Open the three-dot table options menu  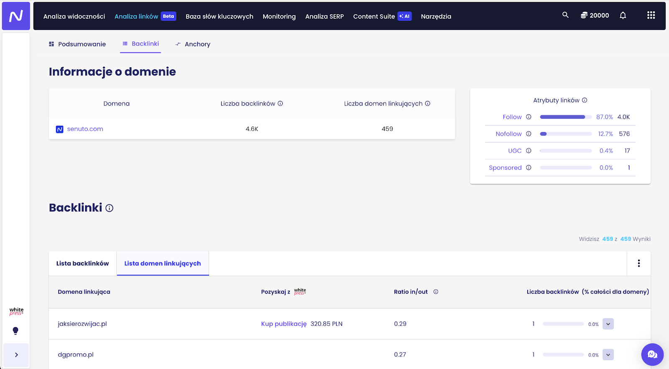639,263
